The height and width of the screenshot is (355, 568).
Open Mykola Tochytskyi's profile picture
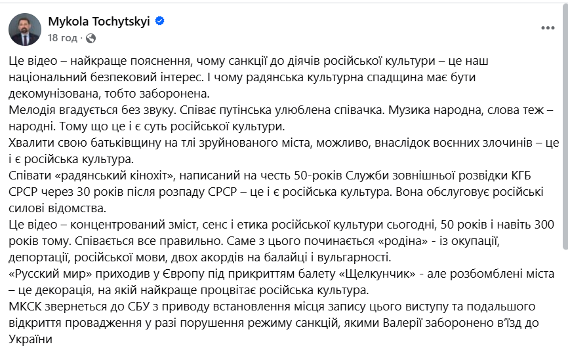point(25,29)
